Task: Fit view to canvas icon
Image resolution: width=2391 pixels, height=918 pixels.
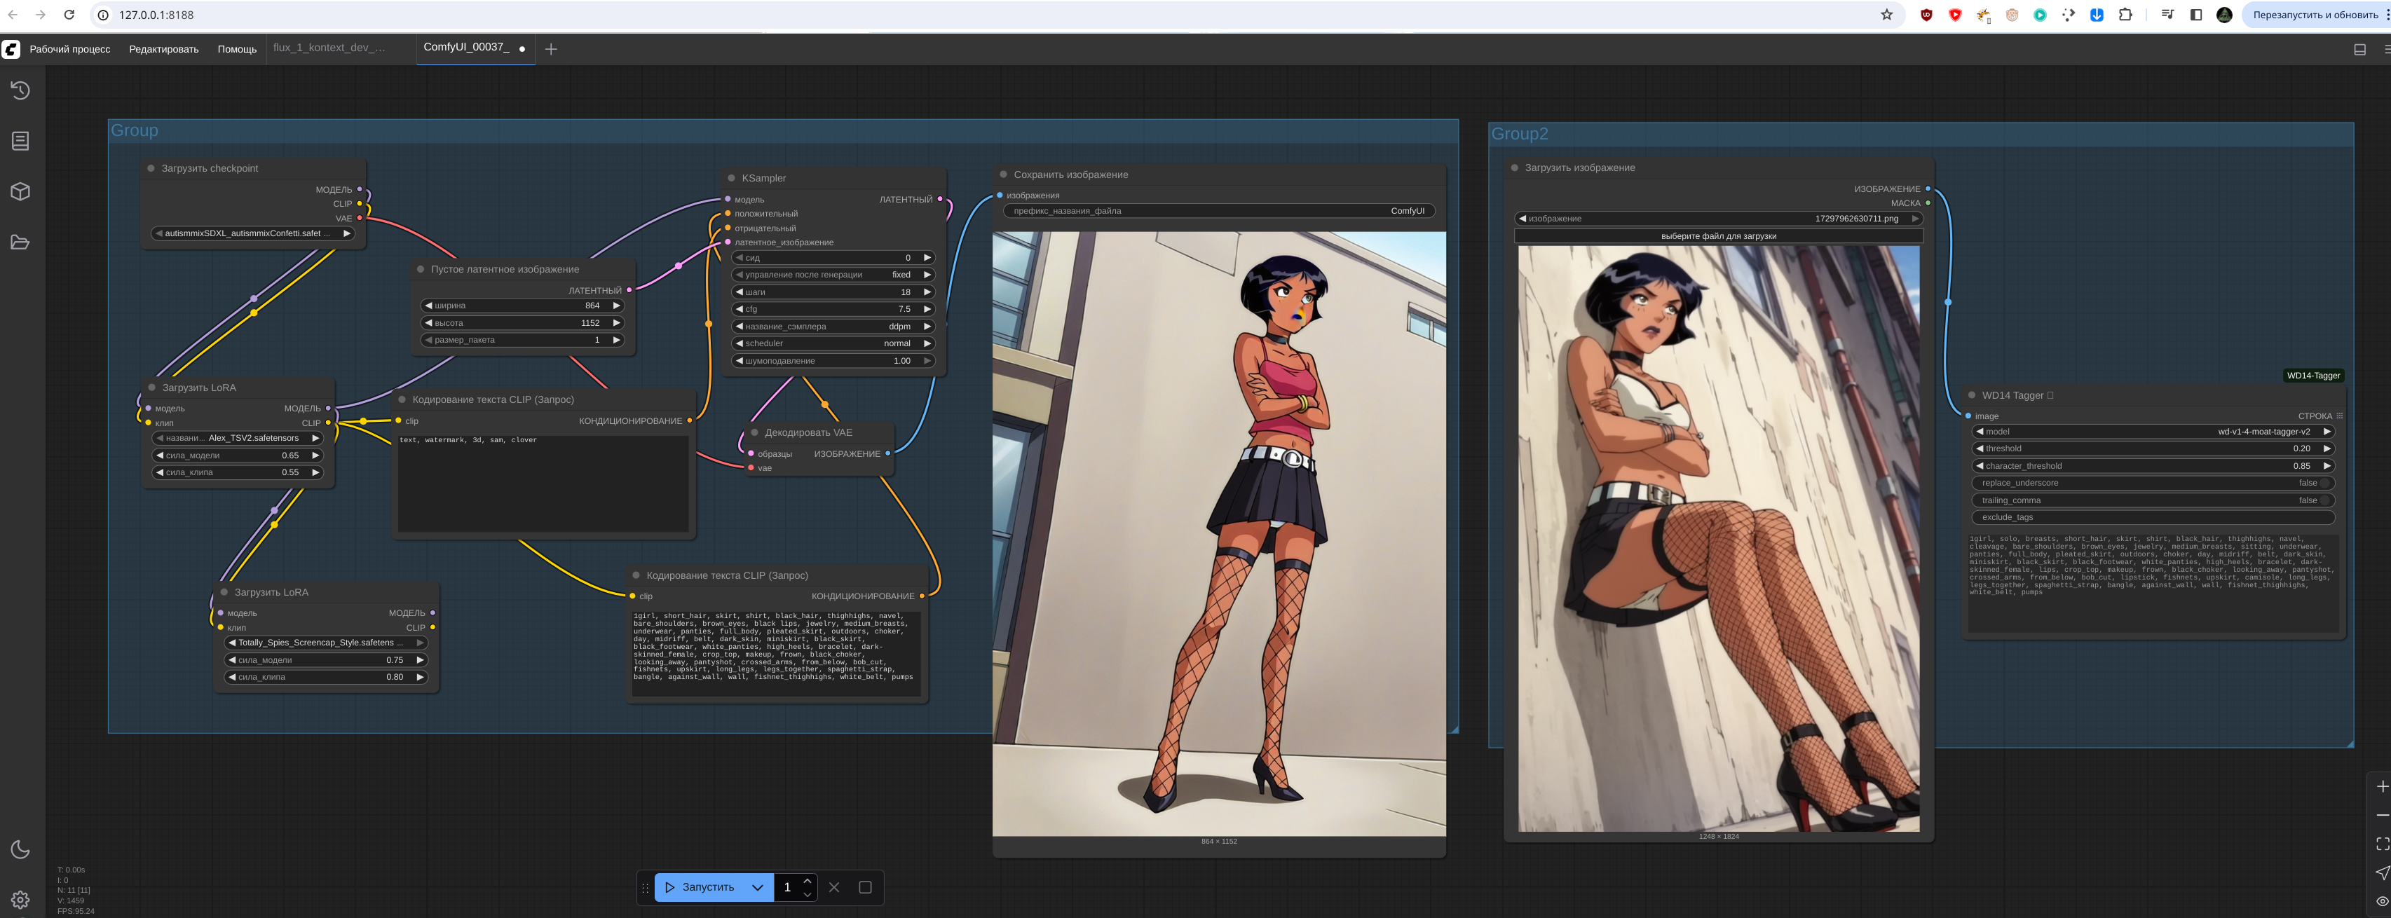Action: (2382, 844)
